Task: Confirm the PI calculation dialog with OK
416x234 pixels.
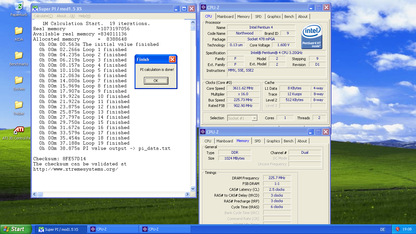Action: [156, 81]
